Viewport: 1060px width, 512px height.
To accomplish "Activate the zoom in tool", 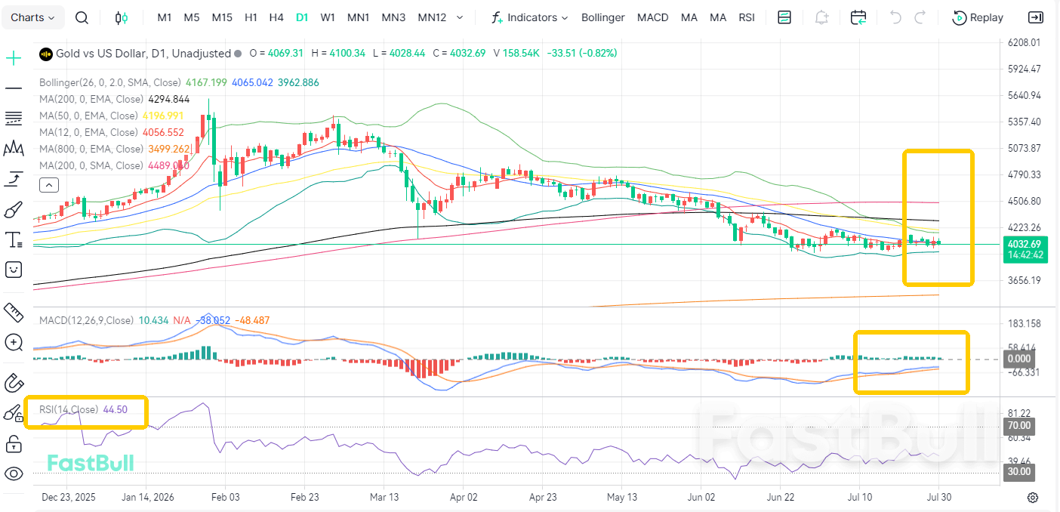I will (14, 342).
